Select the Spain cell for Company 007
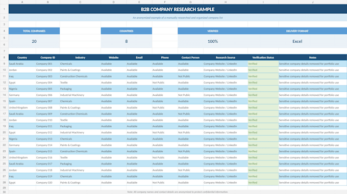This screenshot has height=194, width=347. coord(22,101)
